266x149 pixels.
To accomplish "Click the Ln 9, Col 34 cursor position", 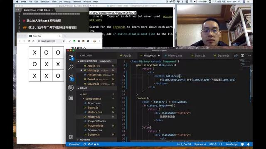I will pyautogui.click(x=184, y=144).
